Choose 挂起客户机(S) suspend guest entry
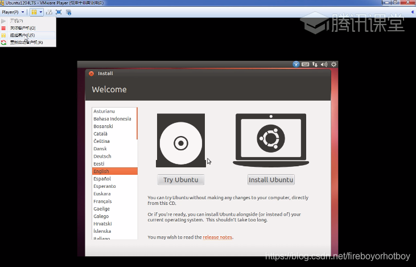 [x=28, y=35]
